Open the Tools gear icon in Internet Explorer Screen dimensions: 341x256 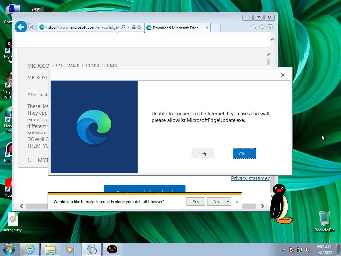click(270, 27)
